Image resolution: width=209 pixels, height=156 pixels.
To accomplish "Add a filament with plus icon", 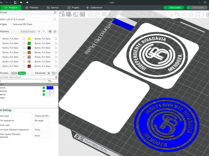I will (39, 31).
